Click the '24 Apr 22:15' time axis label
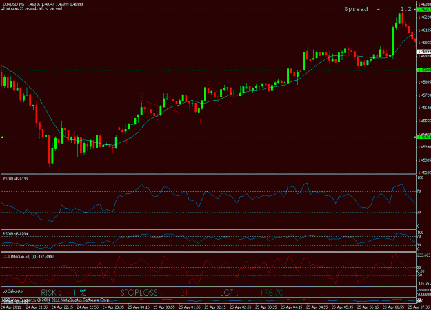 [62, 307]
